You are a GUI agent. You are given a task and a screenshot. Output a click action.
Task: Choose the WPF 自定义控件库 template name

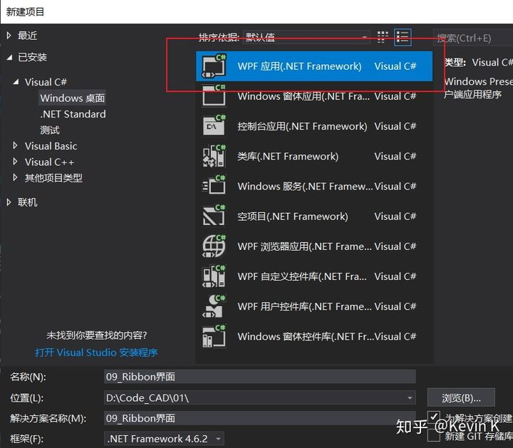click(x=302, y=276)
